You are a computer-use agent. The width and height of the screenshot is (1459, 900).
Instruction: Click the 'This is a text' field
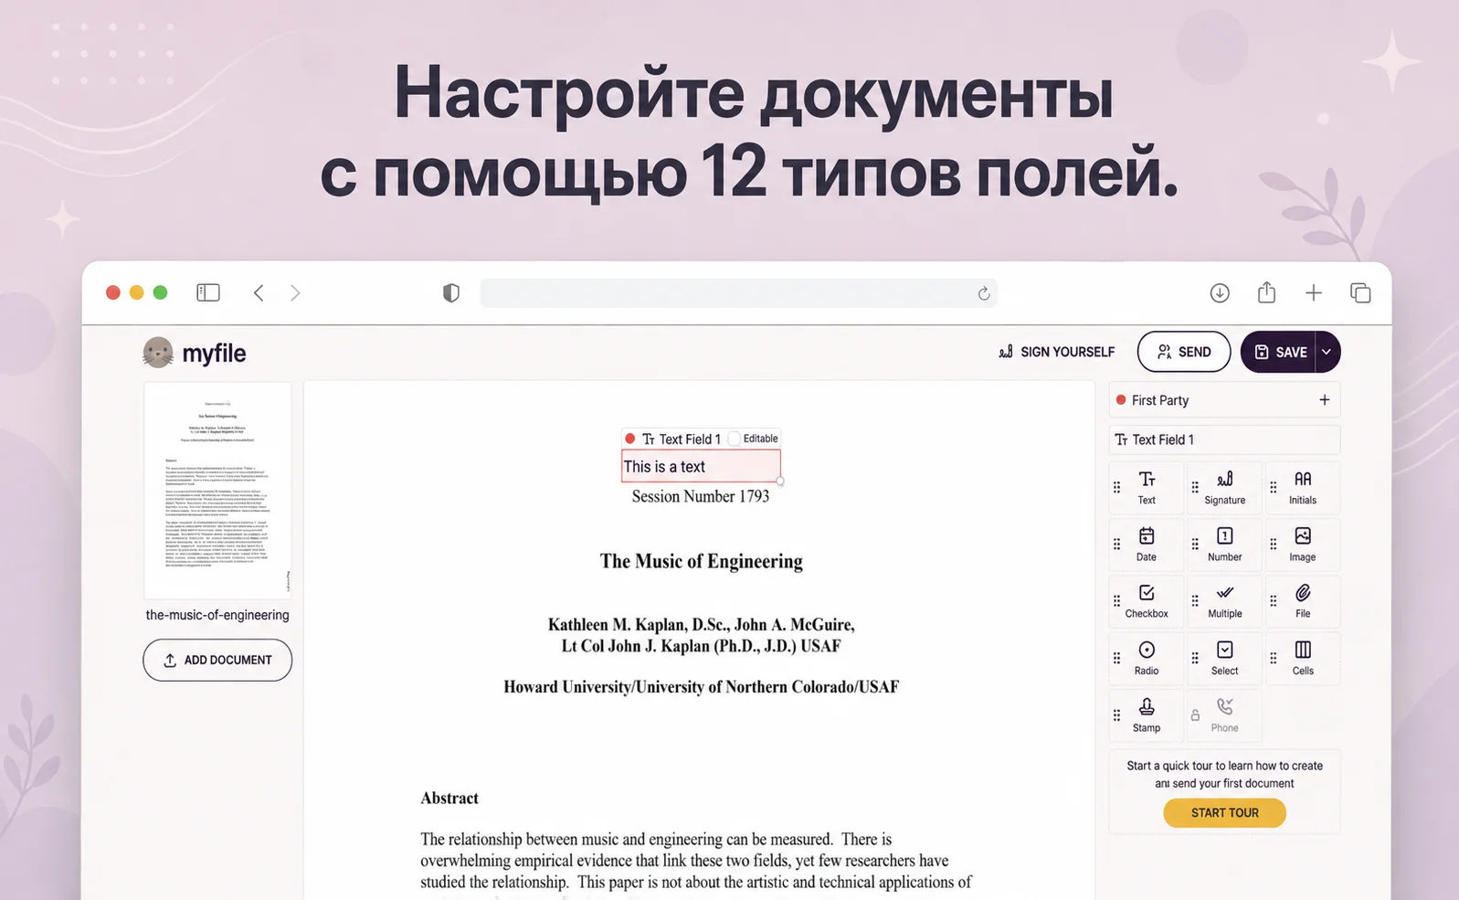pos(701,466)
